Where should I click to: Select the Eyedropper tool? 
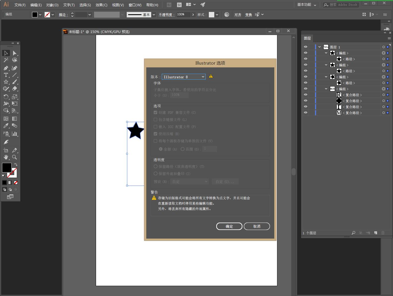[x=6, y=126]
